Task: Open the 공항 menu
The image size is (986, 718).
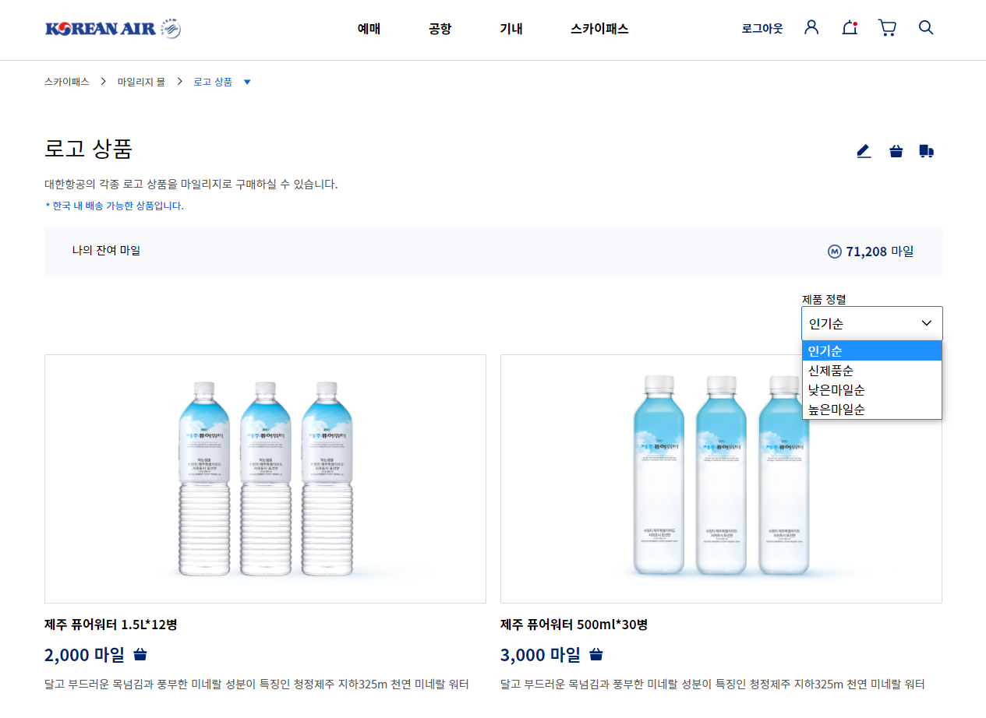Action: click(x=440, y=29)
